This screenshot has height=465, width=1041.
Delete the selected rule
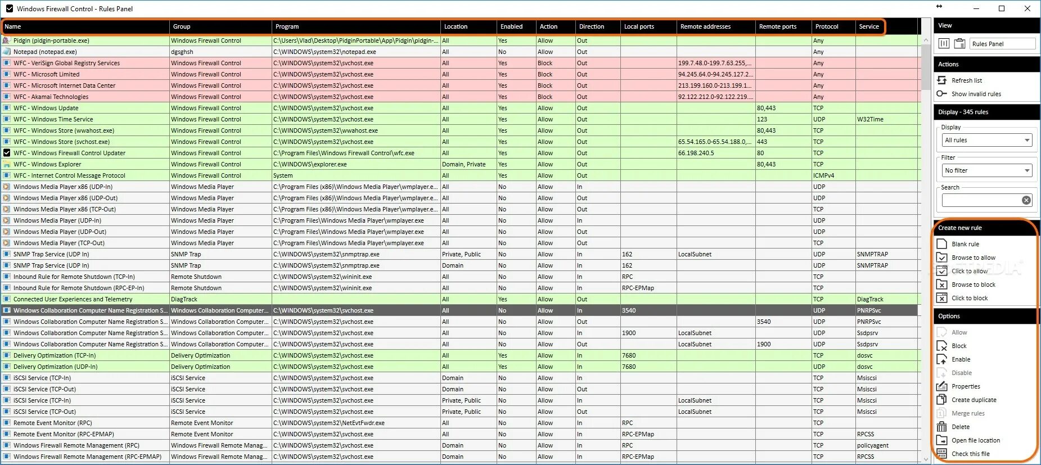pos(961,427)
